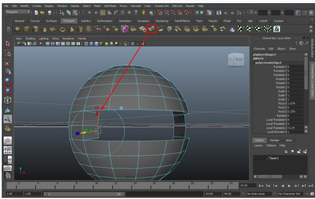Click the polygon cube shelf icon

click(x=27, y=29)
